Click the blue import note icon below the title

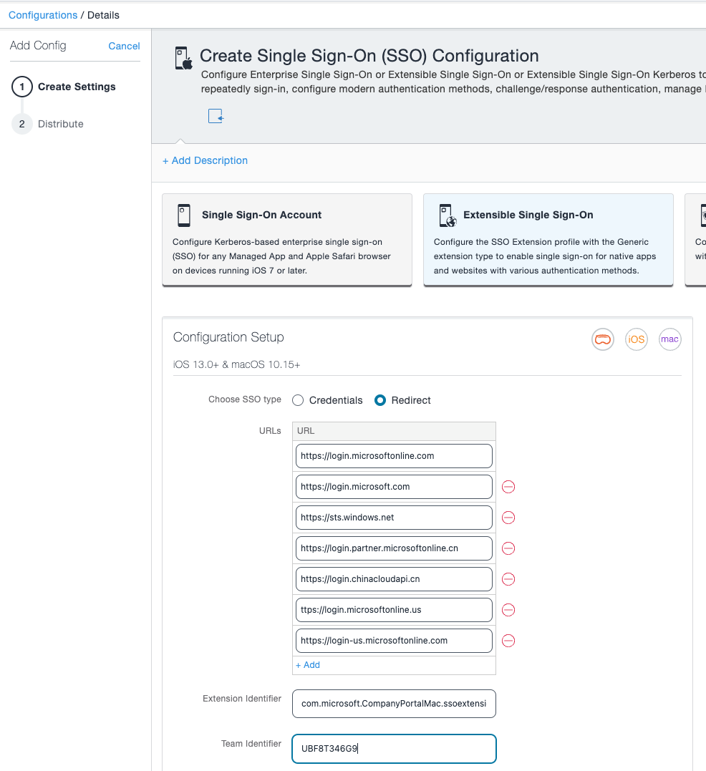(216, 115)
